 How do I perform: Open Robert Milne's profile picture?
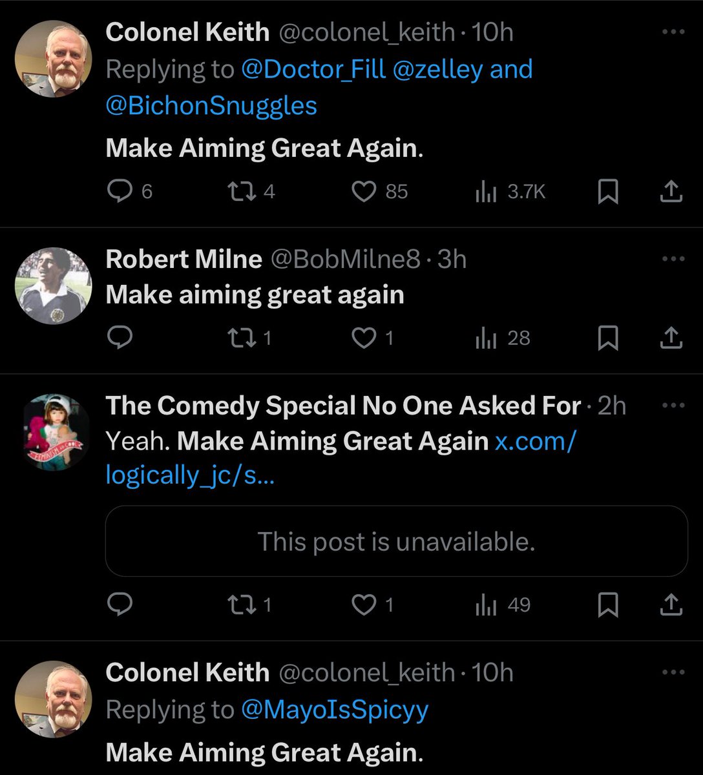click(53, 285)
